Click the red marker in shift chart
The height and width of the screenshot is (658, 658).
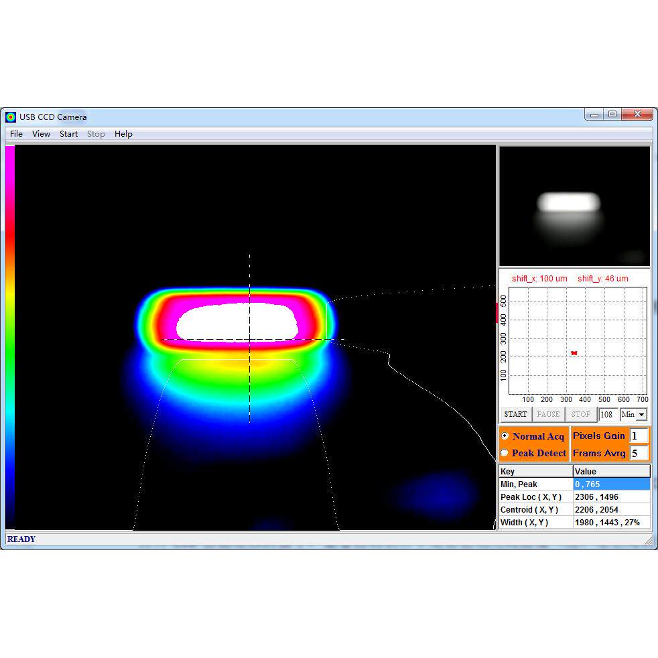tap(574, 353)
